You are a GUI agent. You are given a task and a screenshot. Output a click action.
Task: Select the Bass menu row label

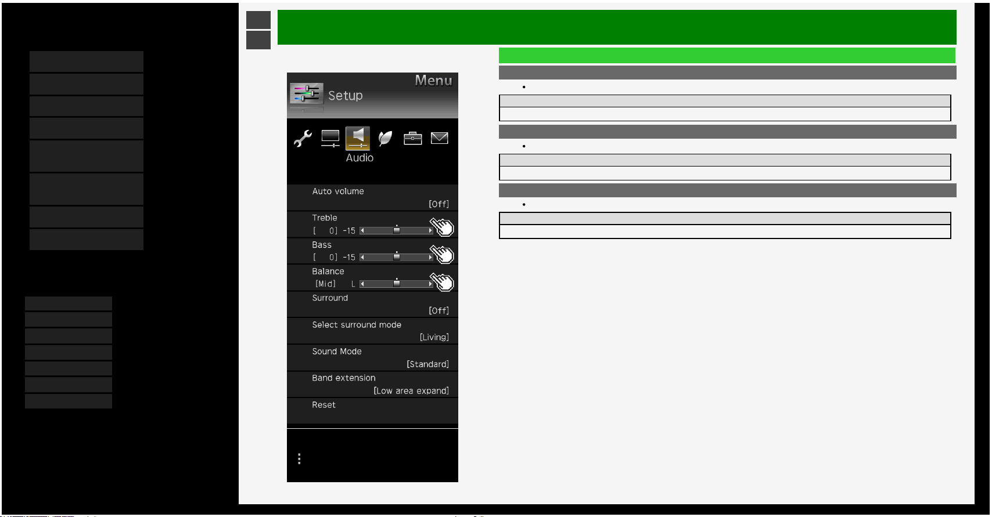[322, 245]
